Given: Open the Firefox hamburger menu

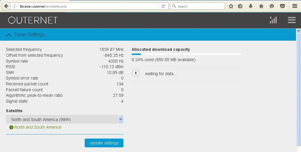Looking at the screenshot, I should pyautogui.click(x=295, y=6).
